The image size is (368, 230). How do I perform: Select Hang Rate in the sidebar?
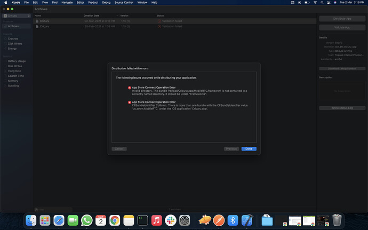(x=14, y=71)
